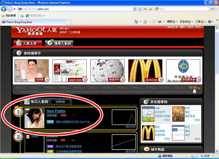Click the green Refresh arrows icon
The width and height of the screenshot is (219, 159).
click(145, 9)
